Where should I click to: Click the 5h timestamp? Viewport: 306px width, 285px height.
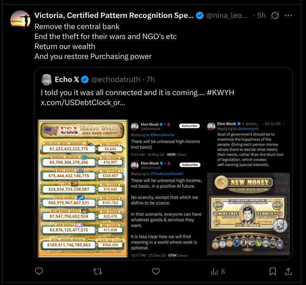pyautogui.click(x=261, y=16)
